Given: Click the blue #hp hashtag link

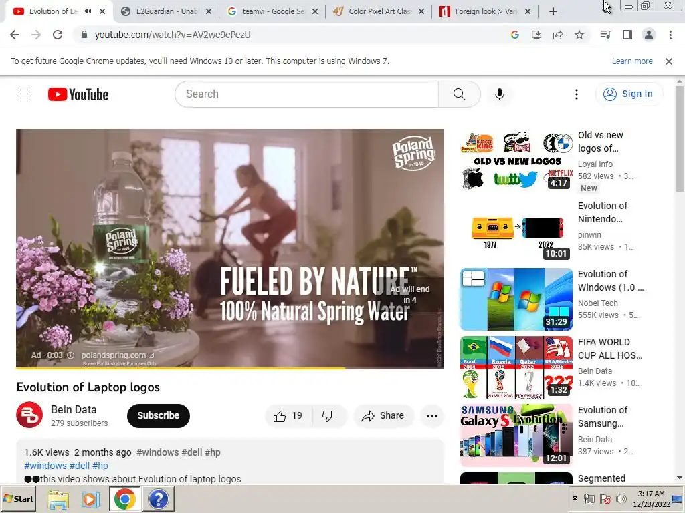Looking at the screenshot, I should pos(100,466).
